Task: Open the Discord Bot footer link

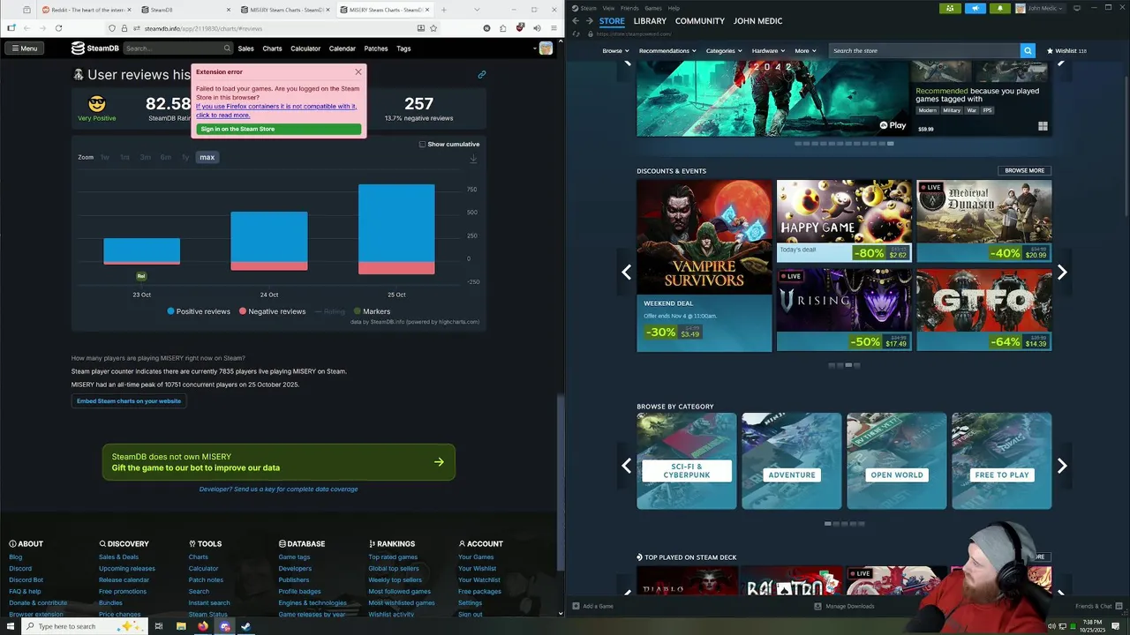Action: point(26,579)
